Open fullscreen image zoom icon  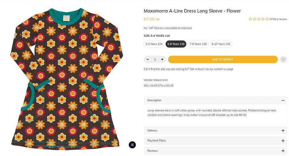tap(132, 145)
